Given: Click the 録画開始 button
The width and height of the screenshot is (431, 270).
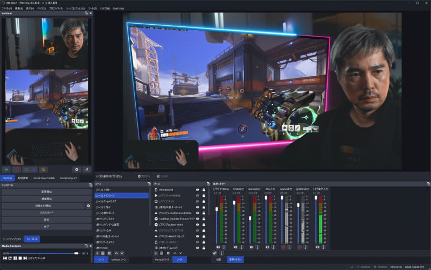Looking at the screenshot, I should point(46,198).
